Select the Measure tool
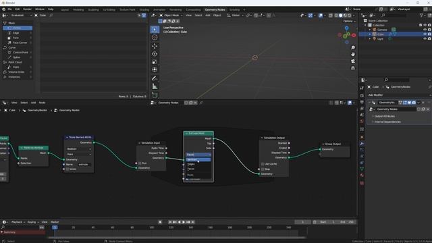 (x=155, y=86)
